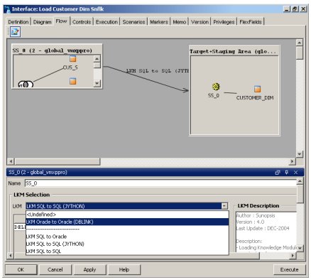Select the CUSTOMER_DIM table icon
Screen dimensions: 311x280
pyautogui.click(x=257, y=89)
